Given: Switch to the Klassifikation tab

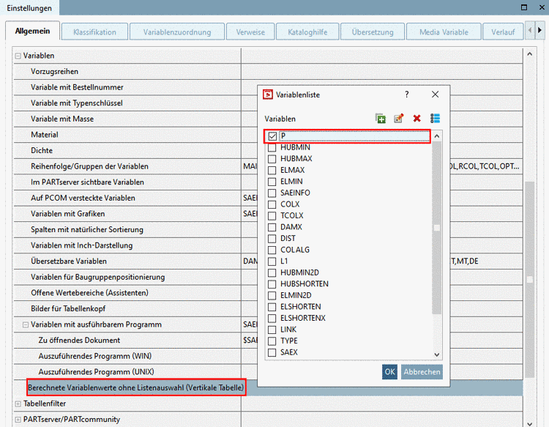Looking at the screenshot, I should click(x=94, y=32).
